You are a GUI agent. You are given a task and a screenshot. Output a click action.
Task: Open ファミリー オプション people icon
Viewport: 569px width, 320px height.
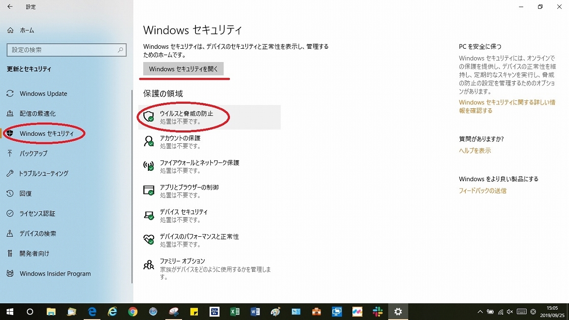pyautogui.click(x=149, y=264)
